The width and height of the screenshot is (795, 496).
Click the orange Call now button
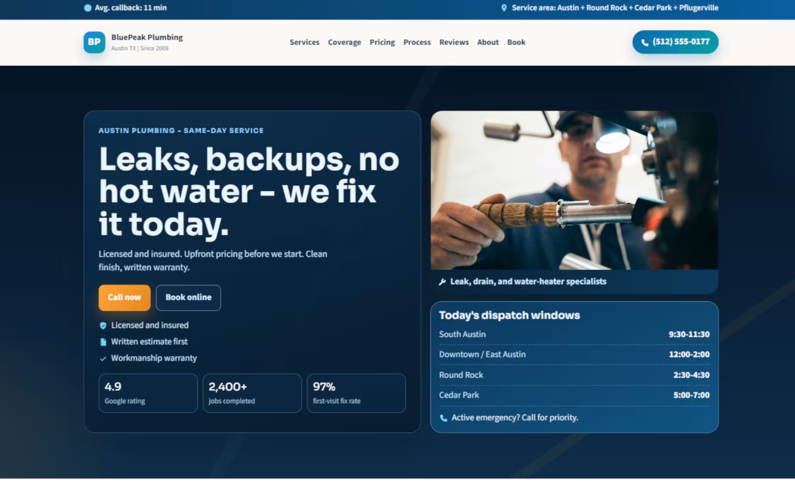point(125,298)
